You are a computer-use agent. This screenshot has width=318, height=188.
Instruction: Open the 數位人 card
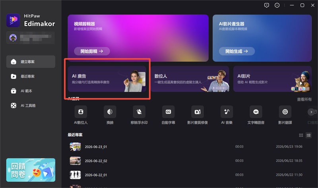point(190,79)
